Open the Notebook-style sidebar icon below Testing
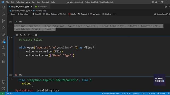170x95 pixels. tap(3, 55)
